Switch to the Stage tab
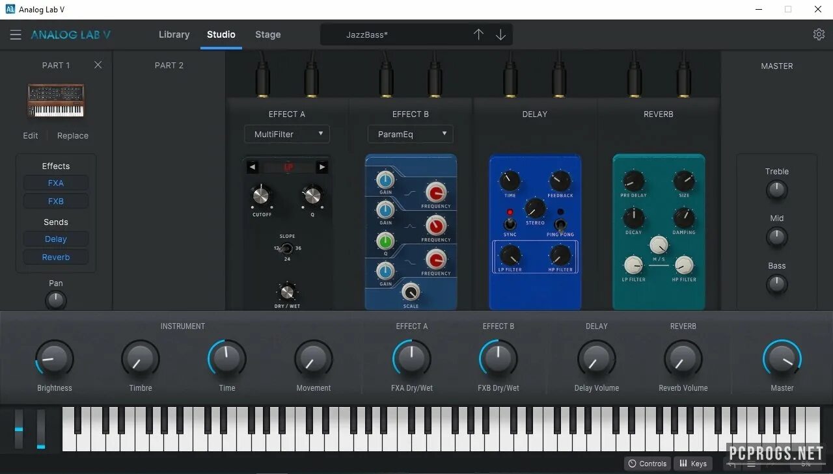The width and height of the screenshot is (833, 474). (268, 34)
